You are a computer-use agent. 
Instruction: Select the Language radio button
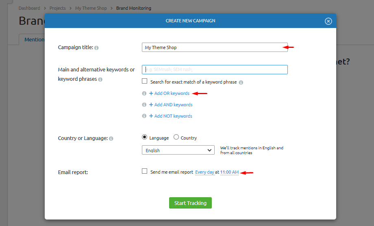[x=144, y=137]
